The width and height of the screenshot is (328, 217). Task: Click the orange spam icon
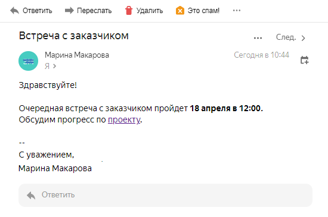(x=180, y=11)
